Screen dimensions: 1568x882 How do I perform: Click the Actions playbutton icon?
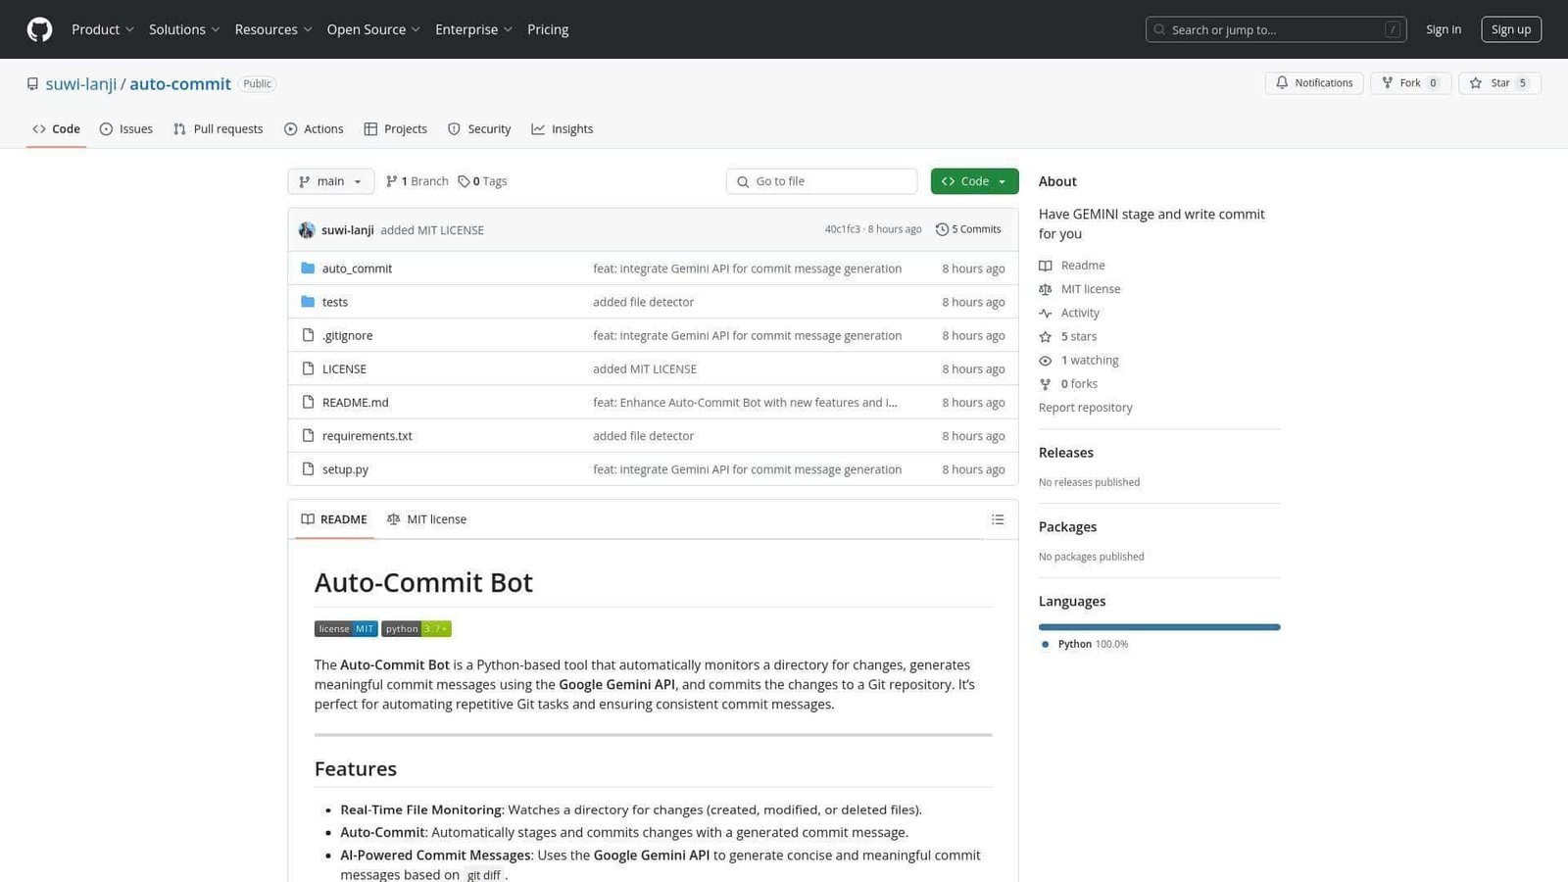point(290,128)
